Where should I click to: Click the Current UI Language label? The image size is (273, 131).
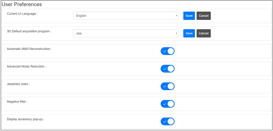pos(22,14)
